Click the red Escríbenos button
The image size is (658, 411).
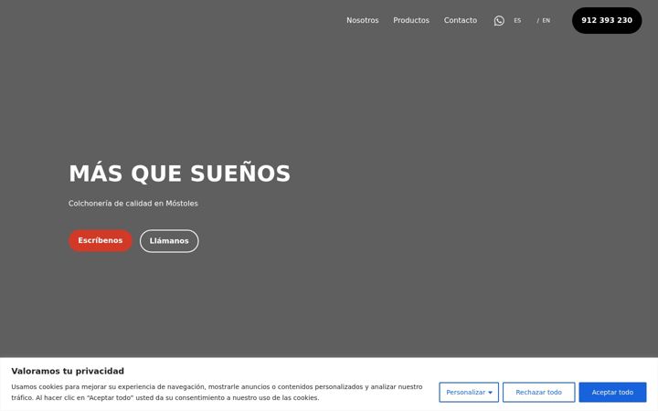click(x=101, y=241)
